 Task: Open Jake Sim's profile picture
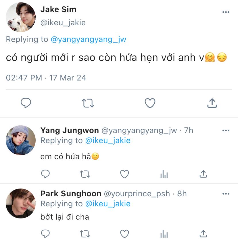(x=21, y=18)
